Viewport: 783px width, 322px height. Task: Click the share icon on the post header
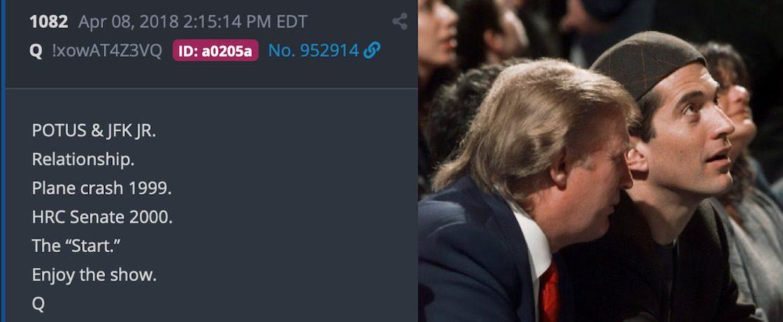point(399,22)
